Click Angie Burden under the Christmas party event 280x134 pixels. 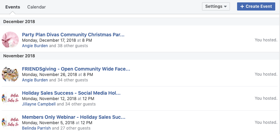[35, 46]
